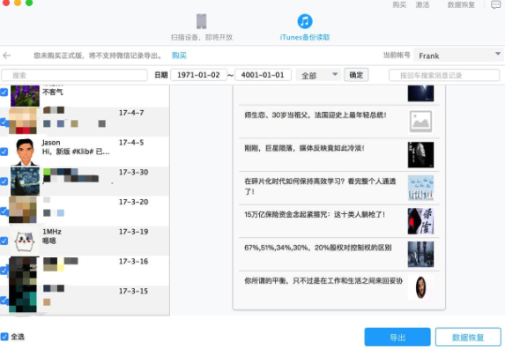The width and height of the screenshot is (505, 349).
Task: Open the data recovery menu in top bar
Action: click(461, 4)
